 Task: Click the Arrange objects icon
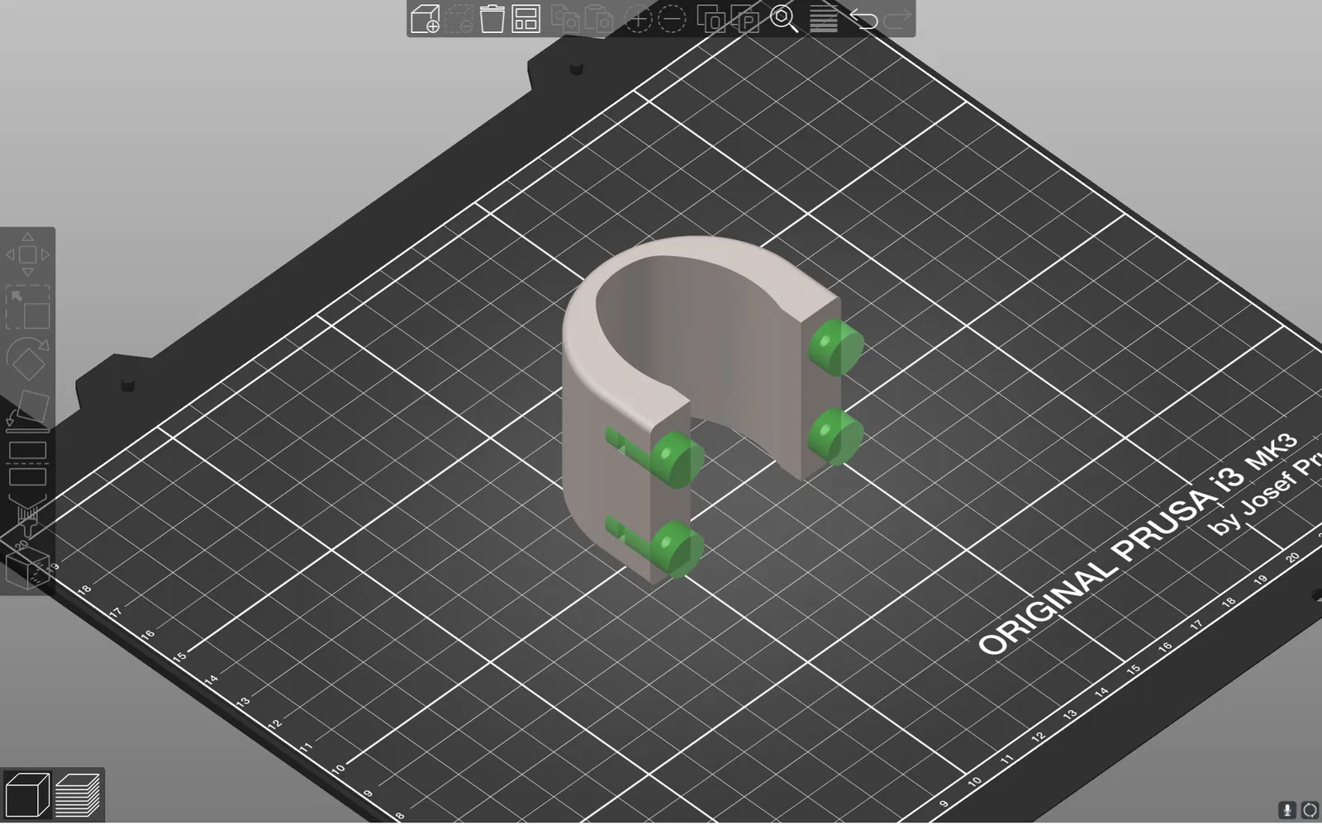coord(525,19)
